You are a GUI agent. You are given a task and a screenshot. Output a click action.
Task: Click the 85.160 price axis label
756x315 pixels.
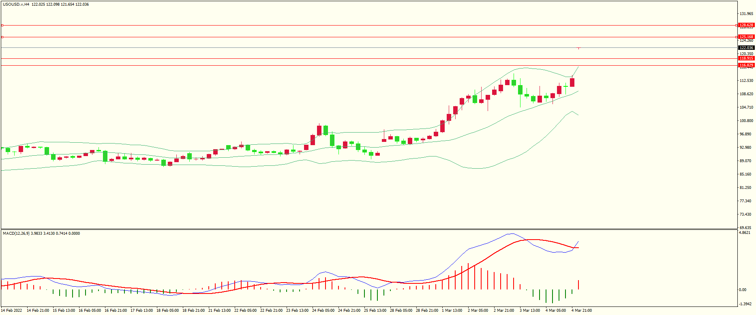click(746, 174)
